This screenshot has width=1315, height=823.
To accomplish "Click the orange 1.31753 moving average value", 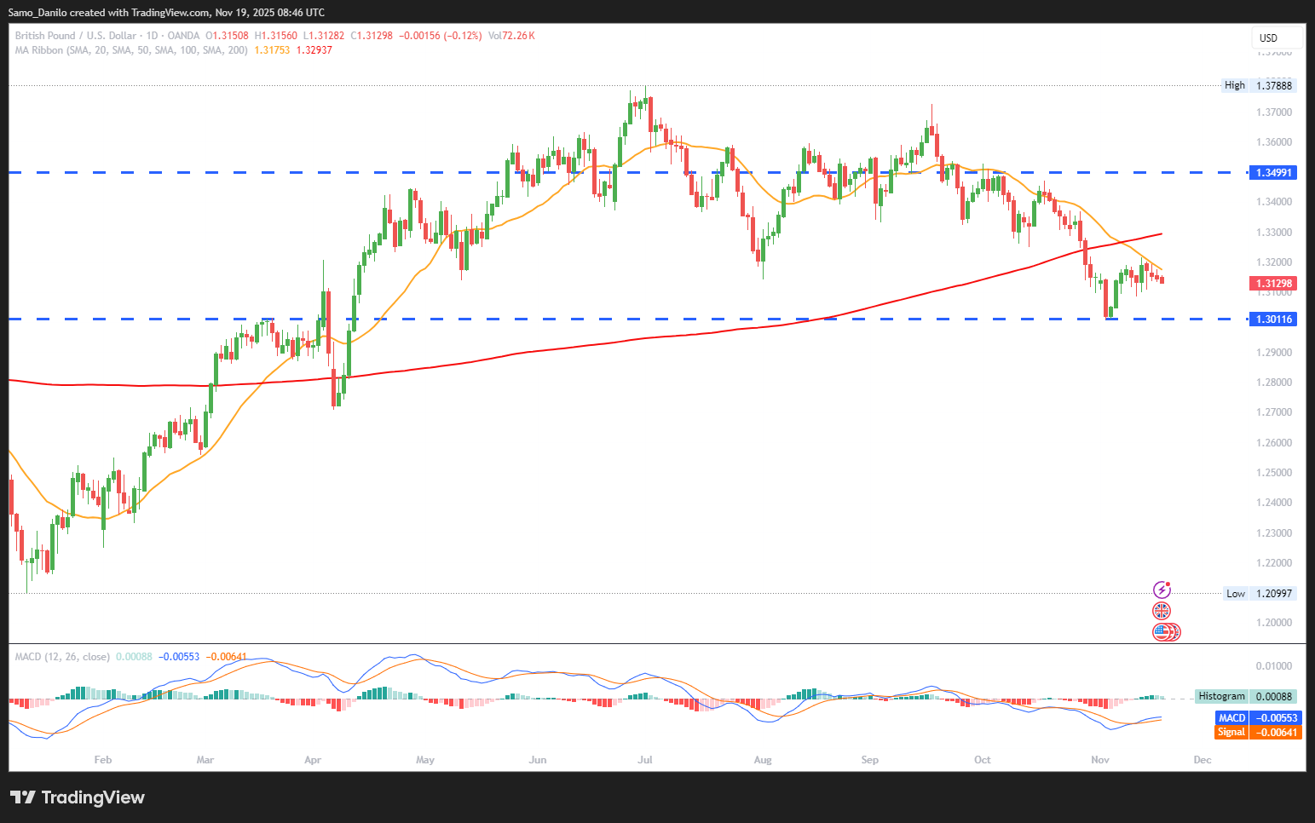I will click(x=272, y=50).
